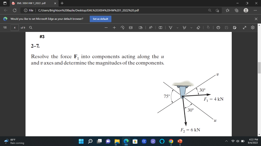Rotate the PDF page

coord(123,27)
